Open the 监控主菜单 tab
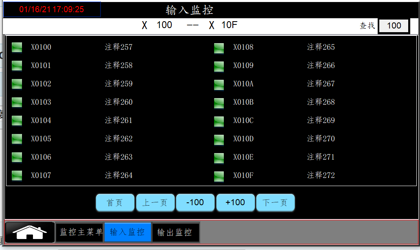 pos(80,232)
